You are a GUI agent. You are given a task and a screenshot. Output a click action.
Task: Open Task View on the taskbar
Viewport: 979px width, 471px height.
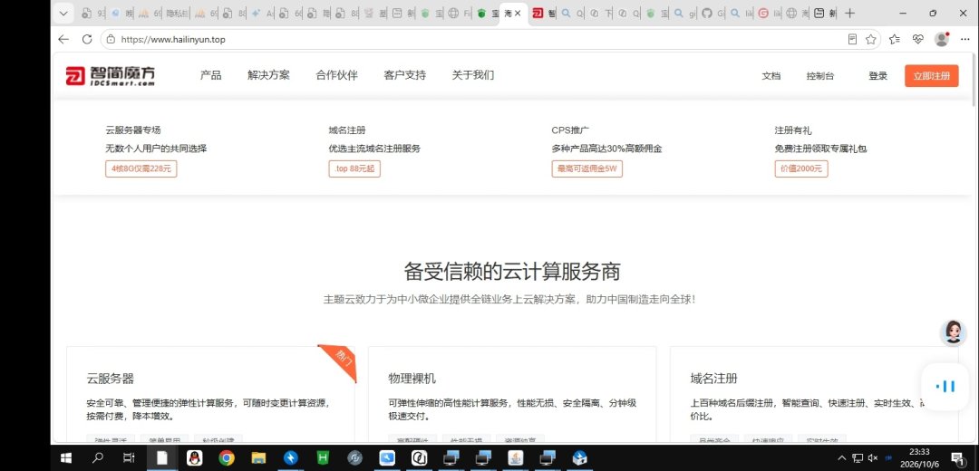129,458
